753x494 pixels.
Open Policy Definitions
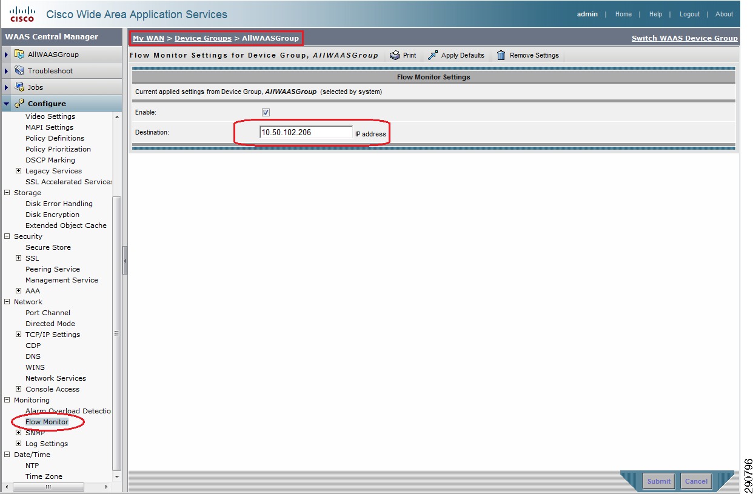(55, 138)
